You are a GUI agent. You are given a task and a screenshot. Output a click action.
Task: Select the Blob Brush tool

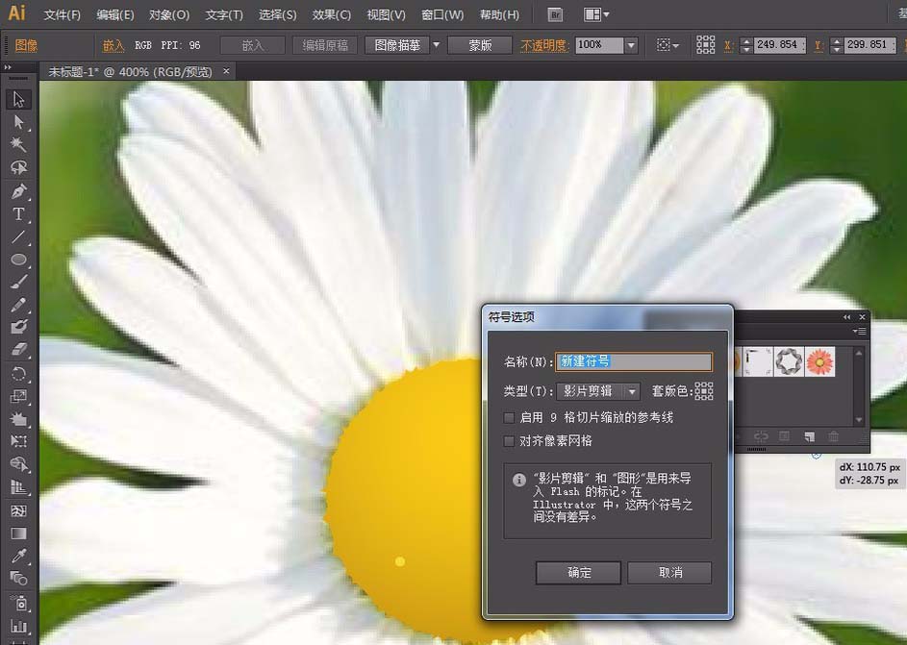18,327
